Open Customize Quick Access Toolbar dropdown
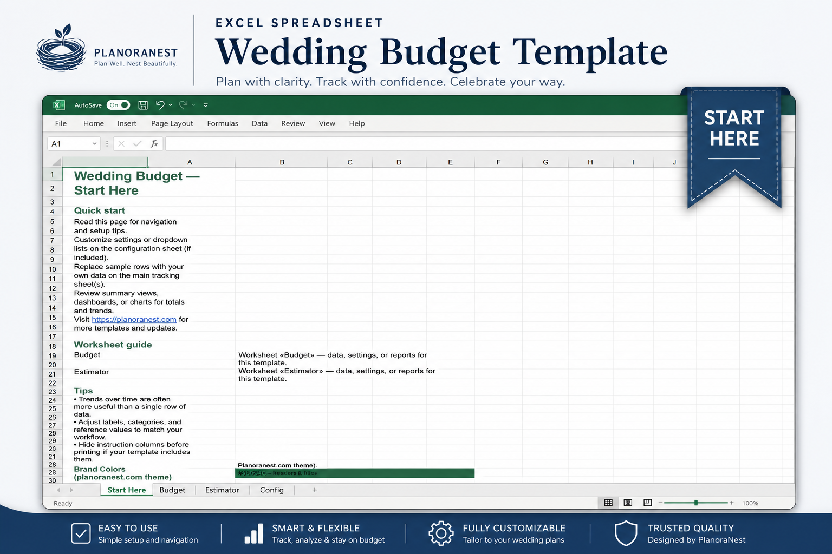 click(x=206, y=105)
